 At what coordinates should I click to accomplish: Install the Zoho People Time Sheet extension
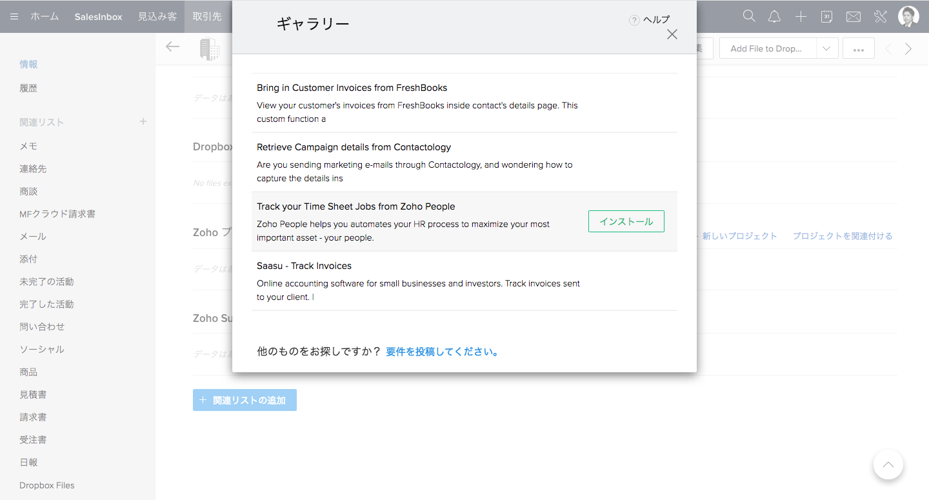click(626, 221)
